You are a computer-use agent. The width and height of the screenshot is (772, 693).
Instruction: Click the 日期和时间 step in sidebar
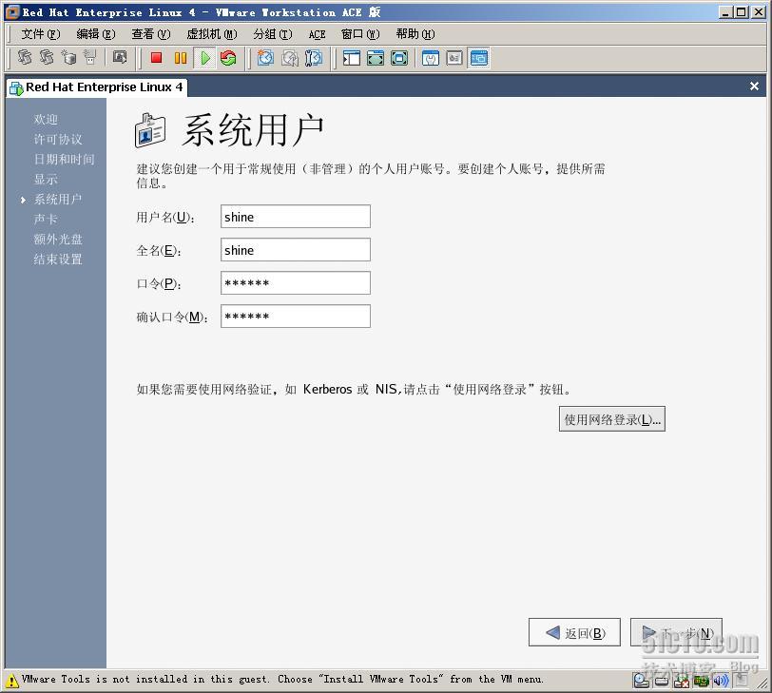pyautogui.click(x=64, y=160)
